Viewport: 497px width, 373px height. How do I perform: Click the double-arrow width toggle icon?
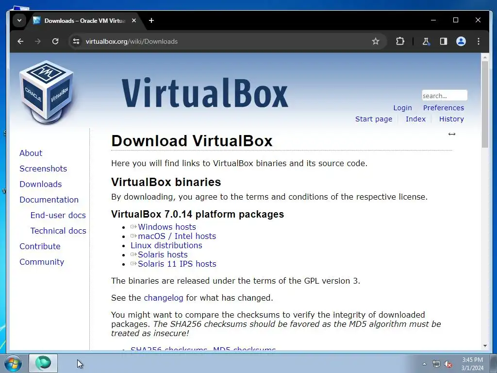[452, 134]
